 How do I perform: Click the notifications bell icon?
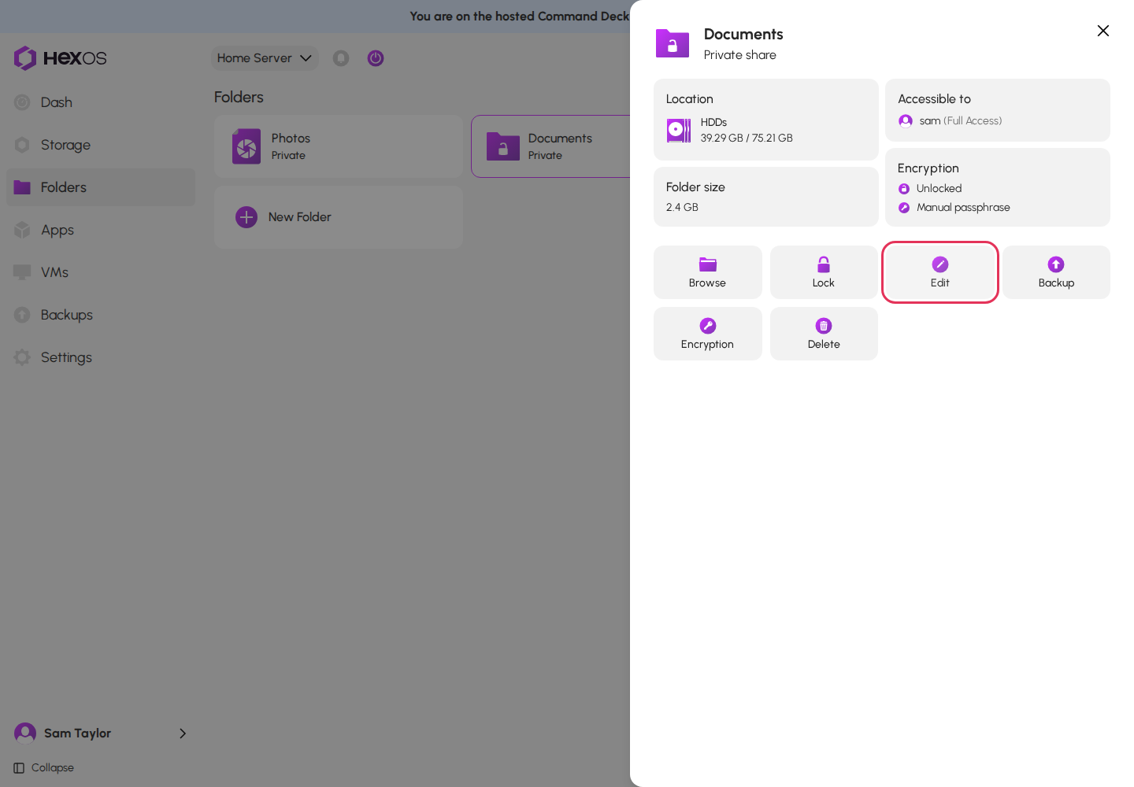(341, 58)
